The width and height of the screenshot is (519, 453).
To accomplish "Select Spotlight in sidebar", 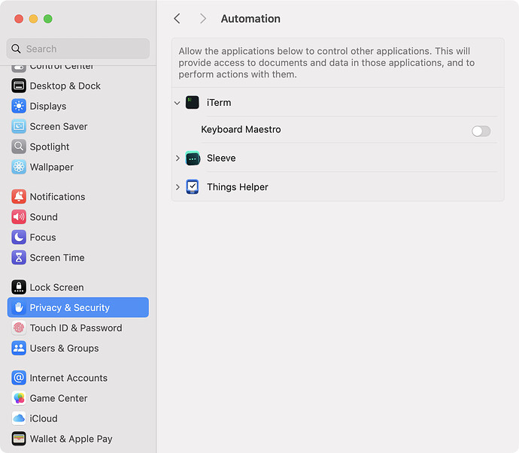I will point(50,146).
